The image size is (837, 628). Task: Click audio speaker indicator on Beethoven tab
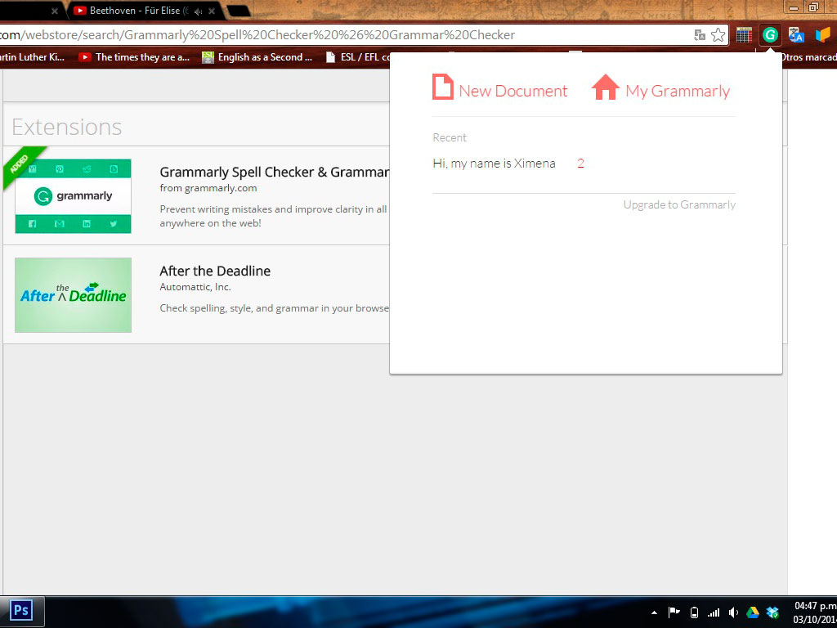[198, 11]
